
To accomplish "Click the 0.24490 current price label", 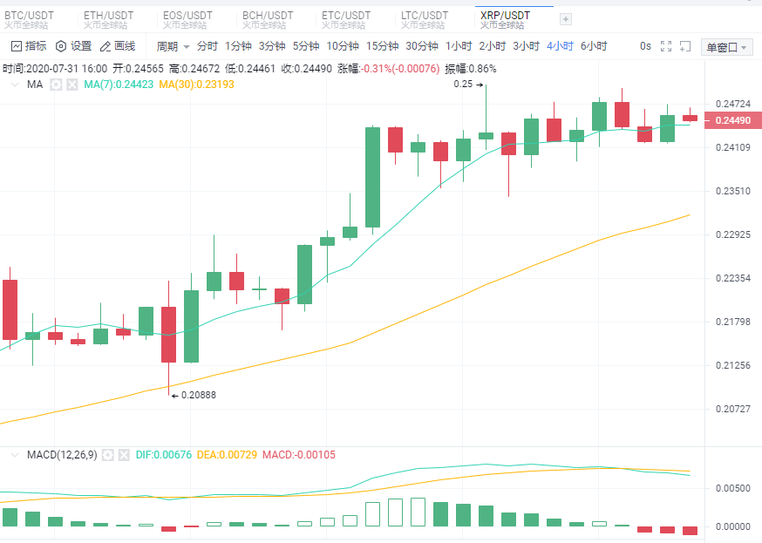I will pos(733,121).
